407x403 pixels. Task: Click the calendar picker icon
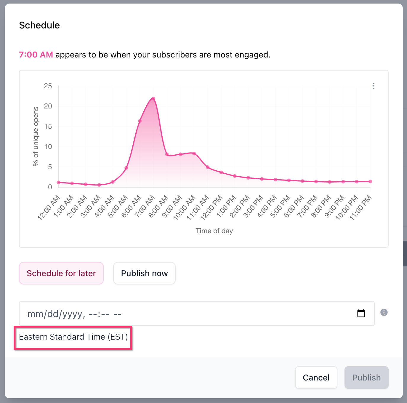click(361, 313)
